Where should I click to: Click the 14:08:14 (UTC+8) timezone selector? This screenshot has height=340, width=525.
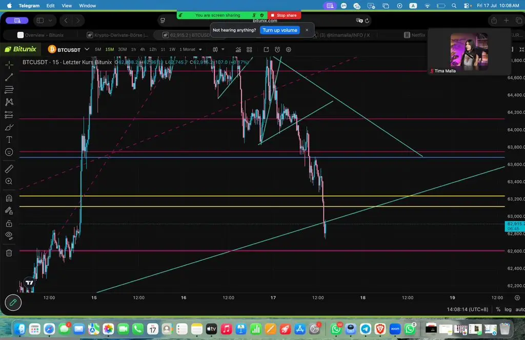click(x=468, y=309)
